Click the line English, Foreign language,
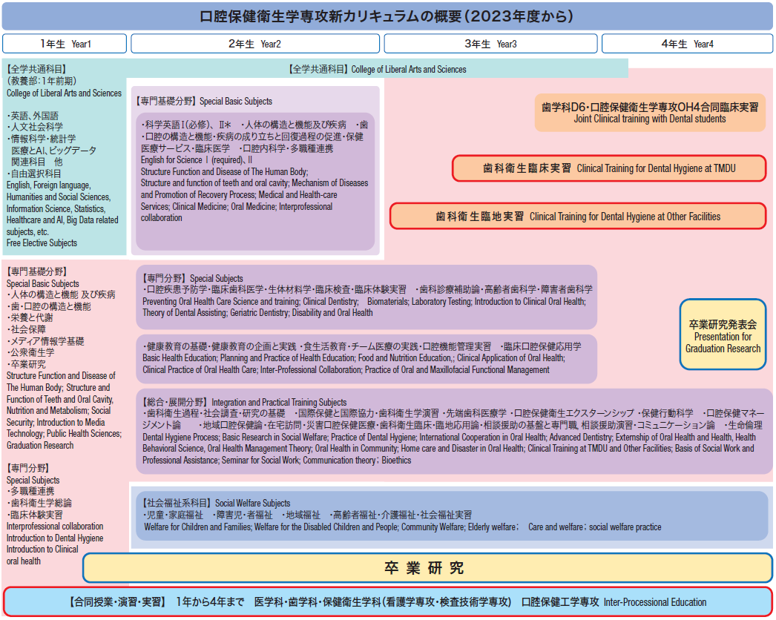 point(48,185)
